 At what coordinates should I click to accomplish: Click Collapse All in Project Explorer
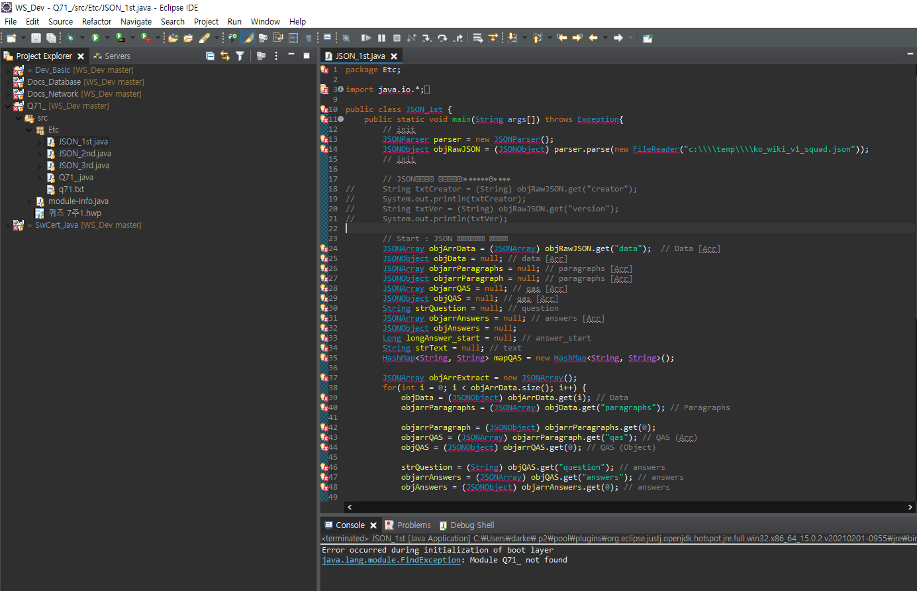click(x=210, y=56)
